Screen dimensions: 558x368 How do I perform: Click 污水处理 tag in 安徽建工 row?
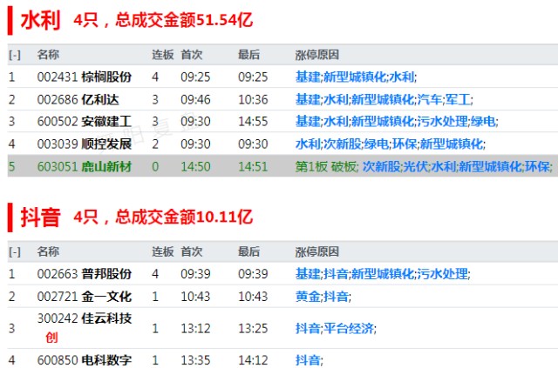click(442, 122)
